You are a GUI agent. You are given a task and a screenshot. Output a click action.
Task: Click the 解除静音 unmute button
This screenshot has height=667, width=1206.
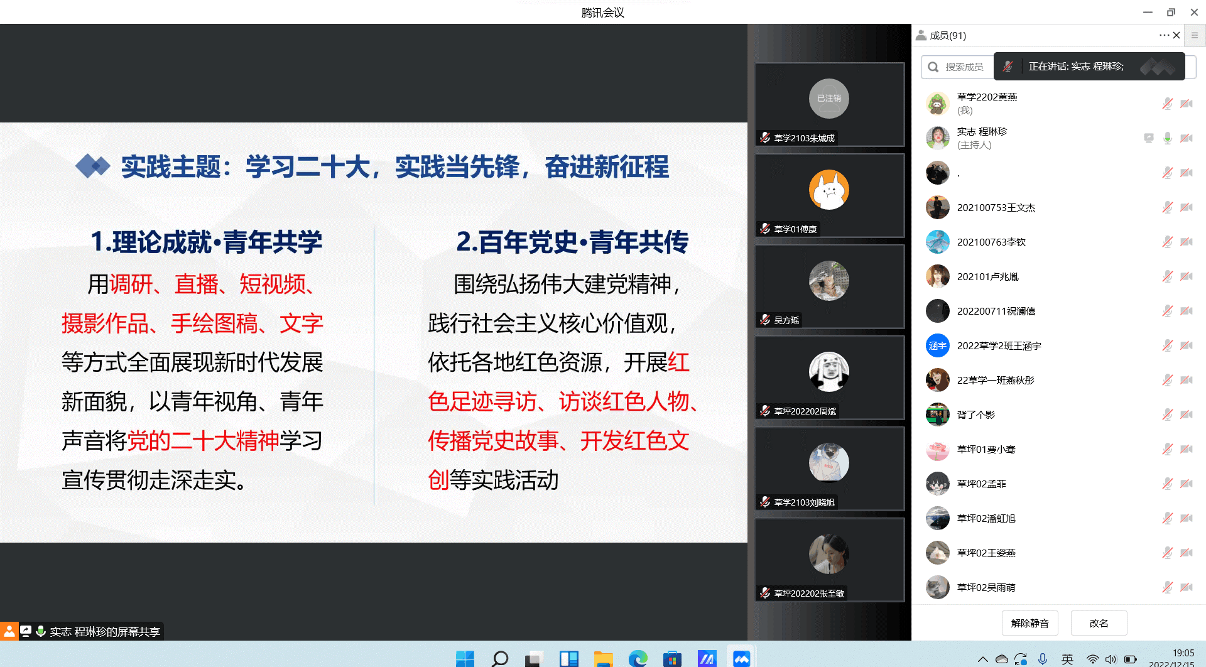coord(1029,623)
